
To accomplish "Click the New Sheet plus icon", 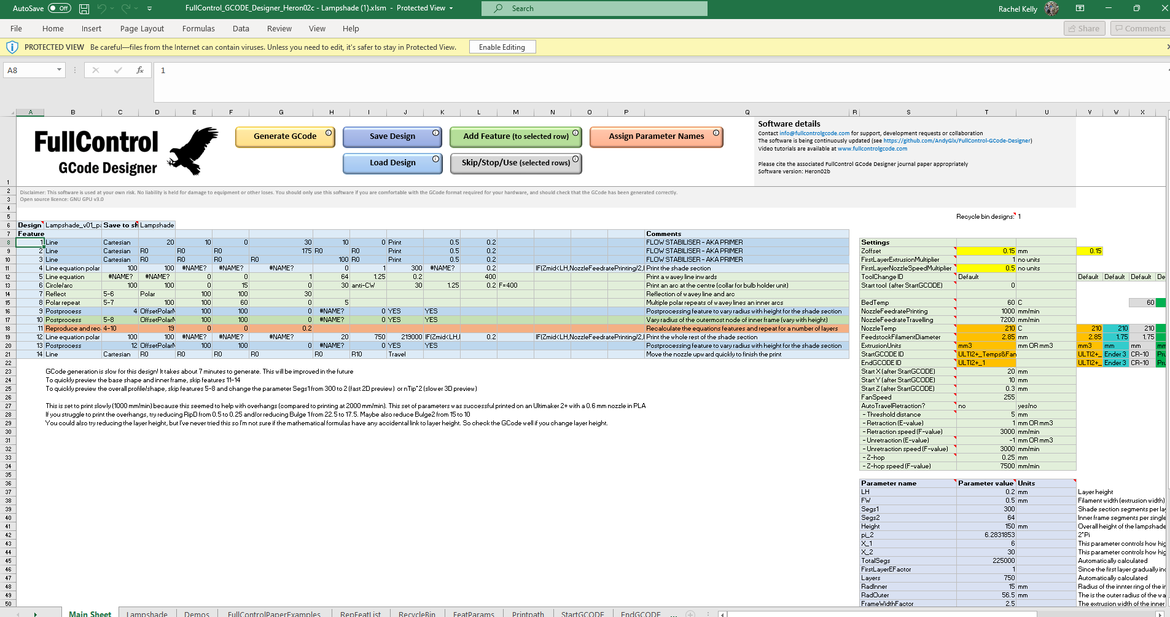I will (x=690, y=613).
